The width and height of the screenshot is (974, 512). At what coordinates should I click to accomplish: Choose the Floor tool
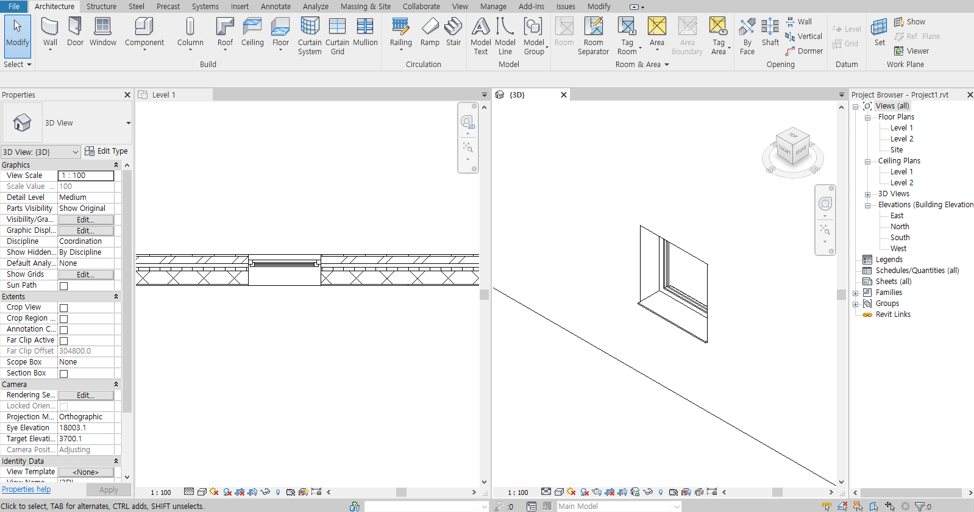(280, 32)
